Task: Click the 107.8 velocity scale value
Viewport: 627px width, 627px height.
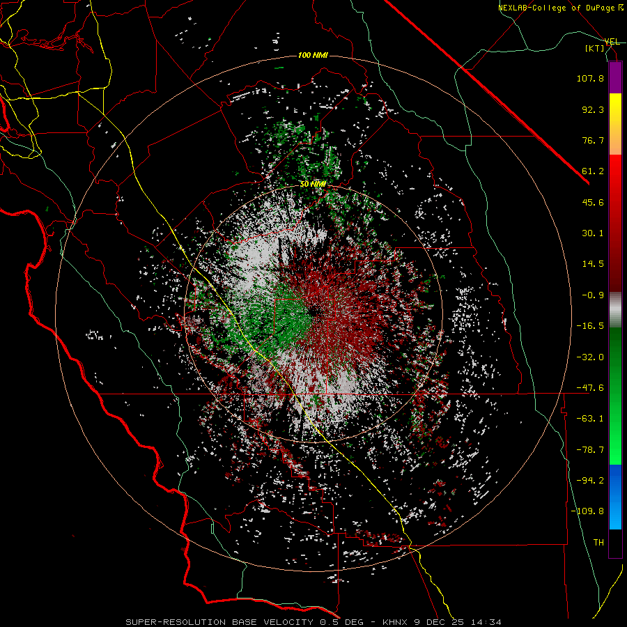Action: click(x=590, y=78)
